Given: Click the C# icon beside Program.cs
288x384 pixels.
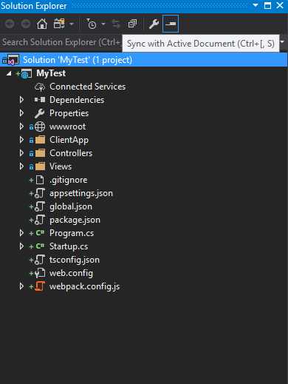Looking at the screenshot, I should click(x=40, y=233).
